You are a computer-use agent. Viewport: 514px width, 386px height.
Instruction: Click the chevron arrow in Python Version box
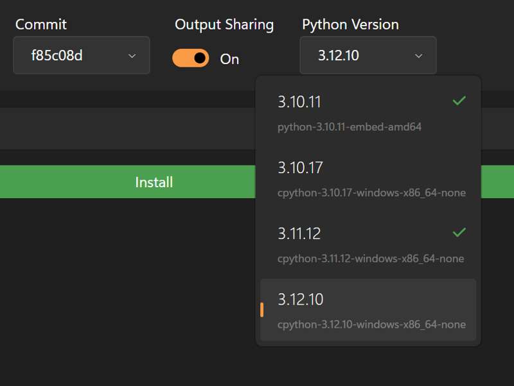419,56
